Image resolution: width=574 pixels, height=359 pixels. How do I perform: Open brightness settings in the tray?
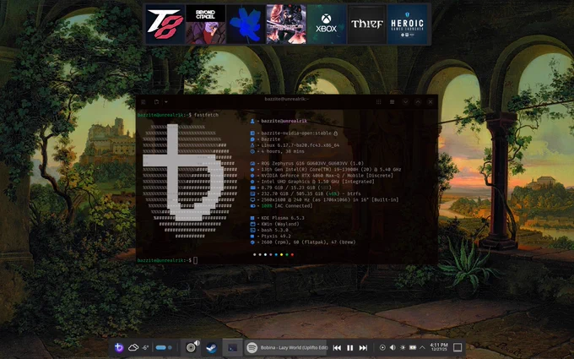(403, 347)
